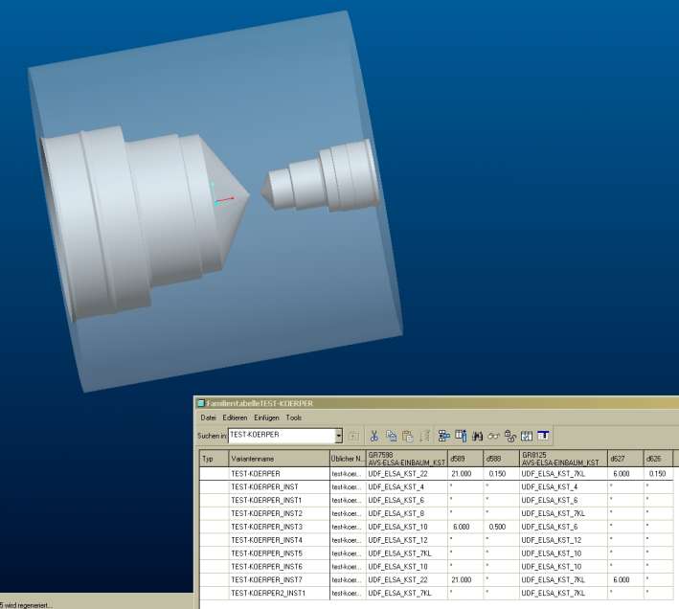This screenshot has width=679, height=609.
Task: Click the 'wird regeneriert' status bar message
Action: 26,605
